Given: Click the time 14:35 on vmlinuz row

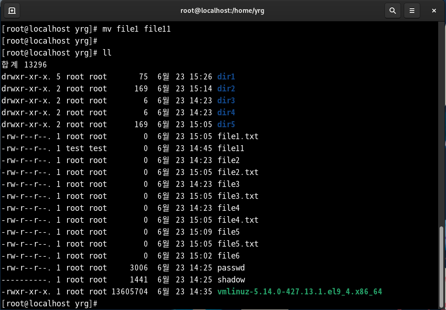Looking at the screenshot, I should (x=201, y=292).
